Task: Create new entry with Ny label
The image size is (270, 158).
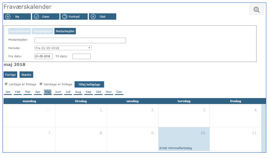Action: point(17,17)
